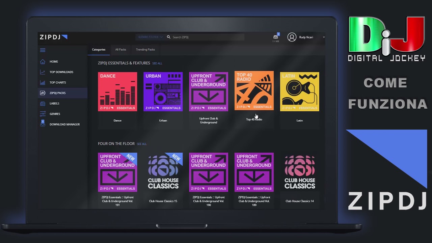Open TOP CHARTS in the sidebar

coord(58,82)
